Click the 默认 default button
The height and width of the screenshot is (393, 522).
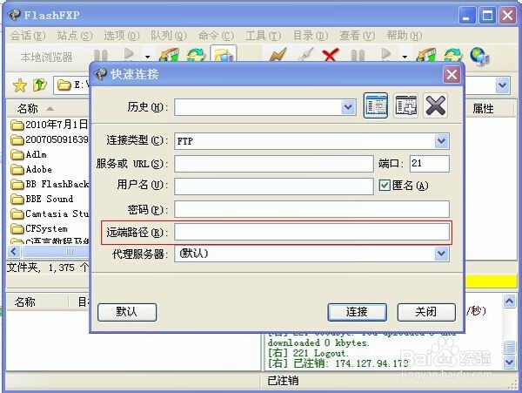(127, 312)
